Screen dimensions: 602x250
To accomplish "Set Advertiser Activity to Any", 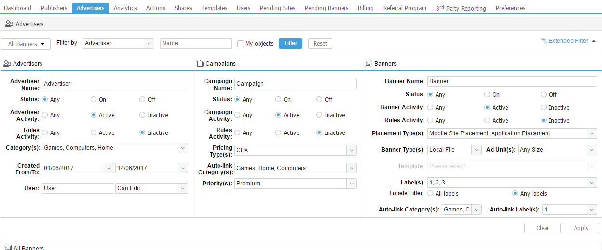I will 45,115.
